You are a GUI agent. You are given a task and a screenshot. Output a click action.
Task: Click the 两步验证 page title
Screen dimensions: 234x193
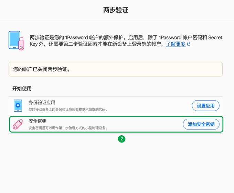116,10
